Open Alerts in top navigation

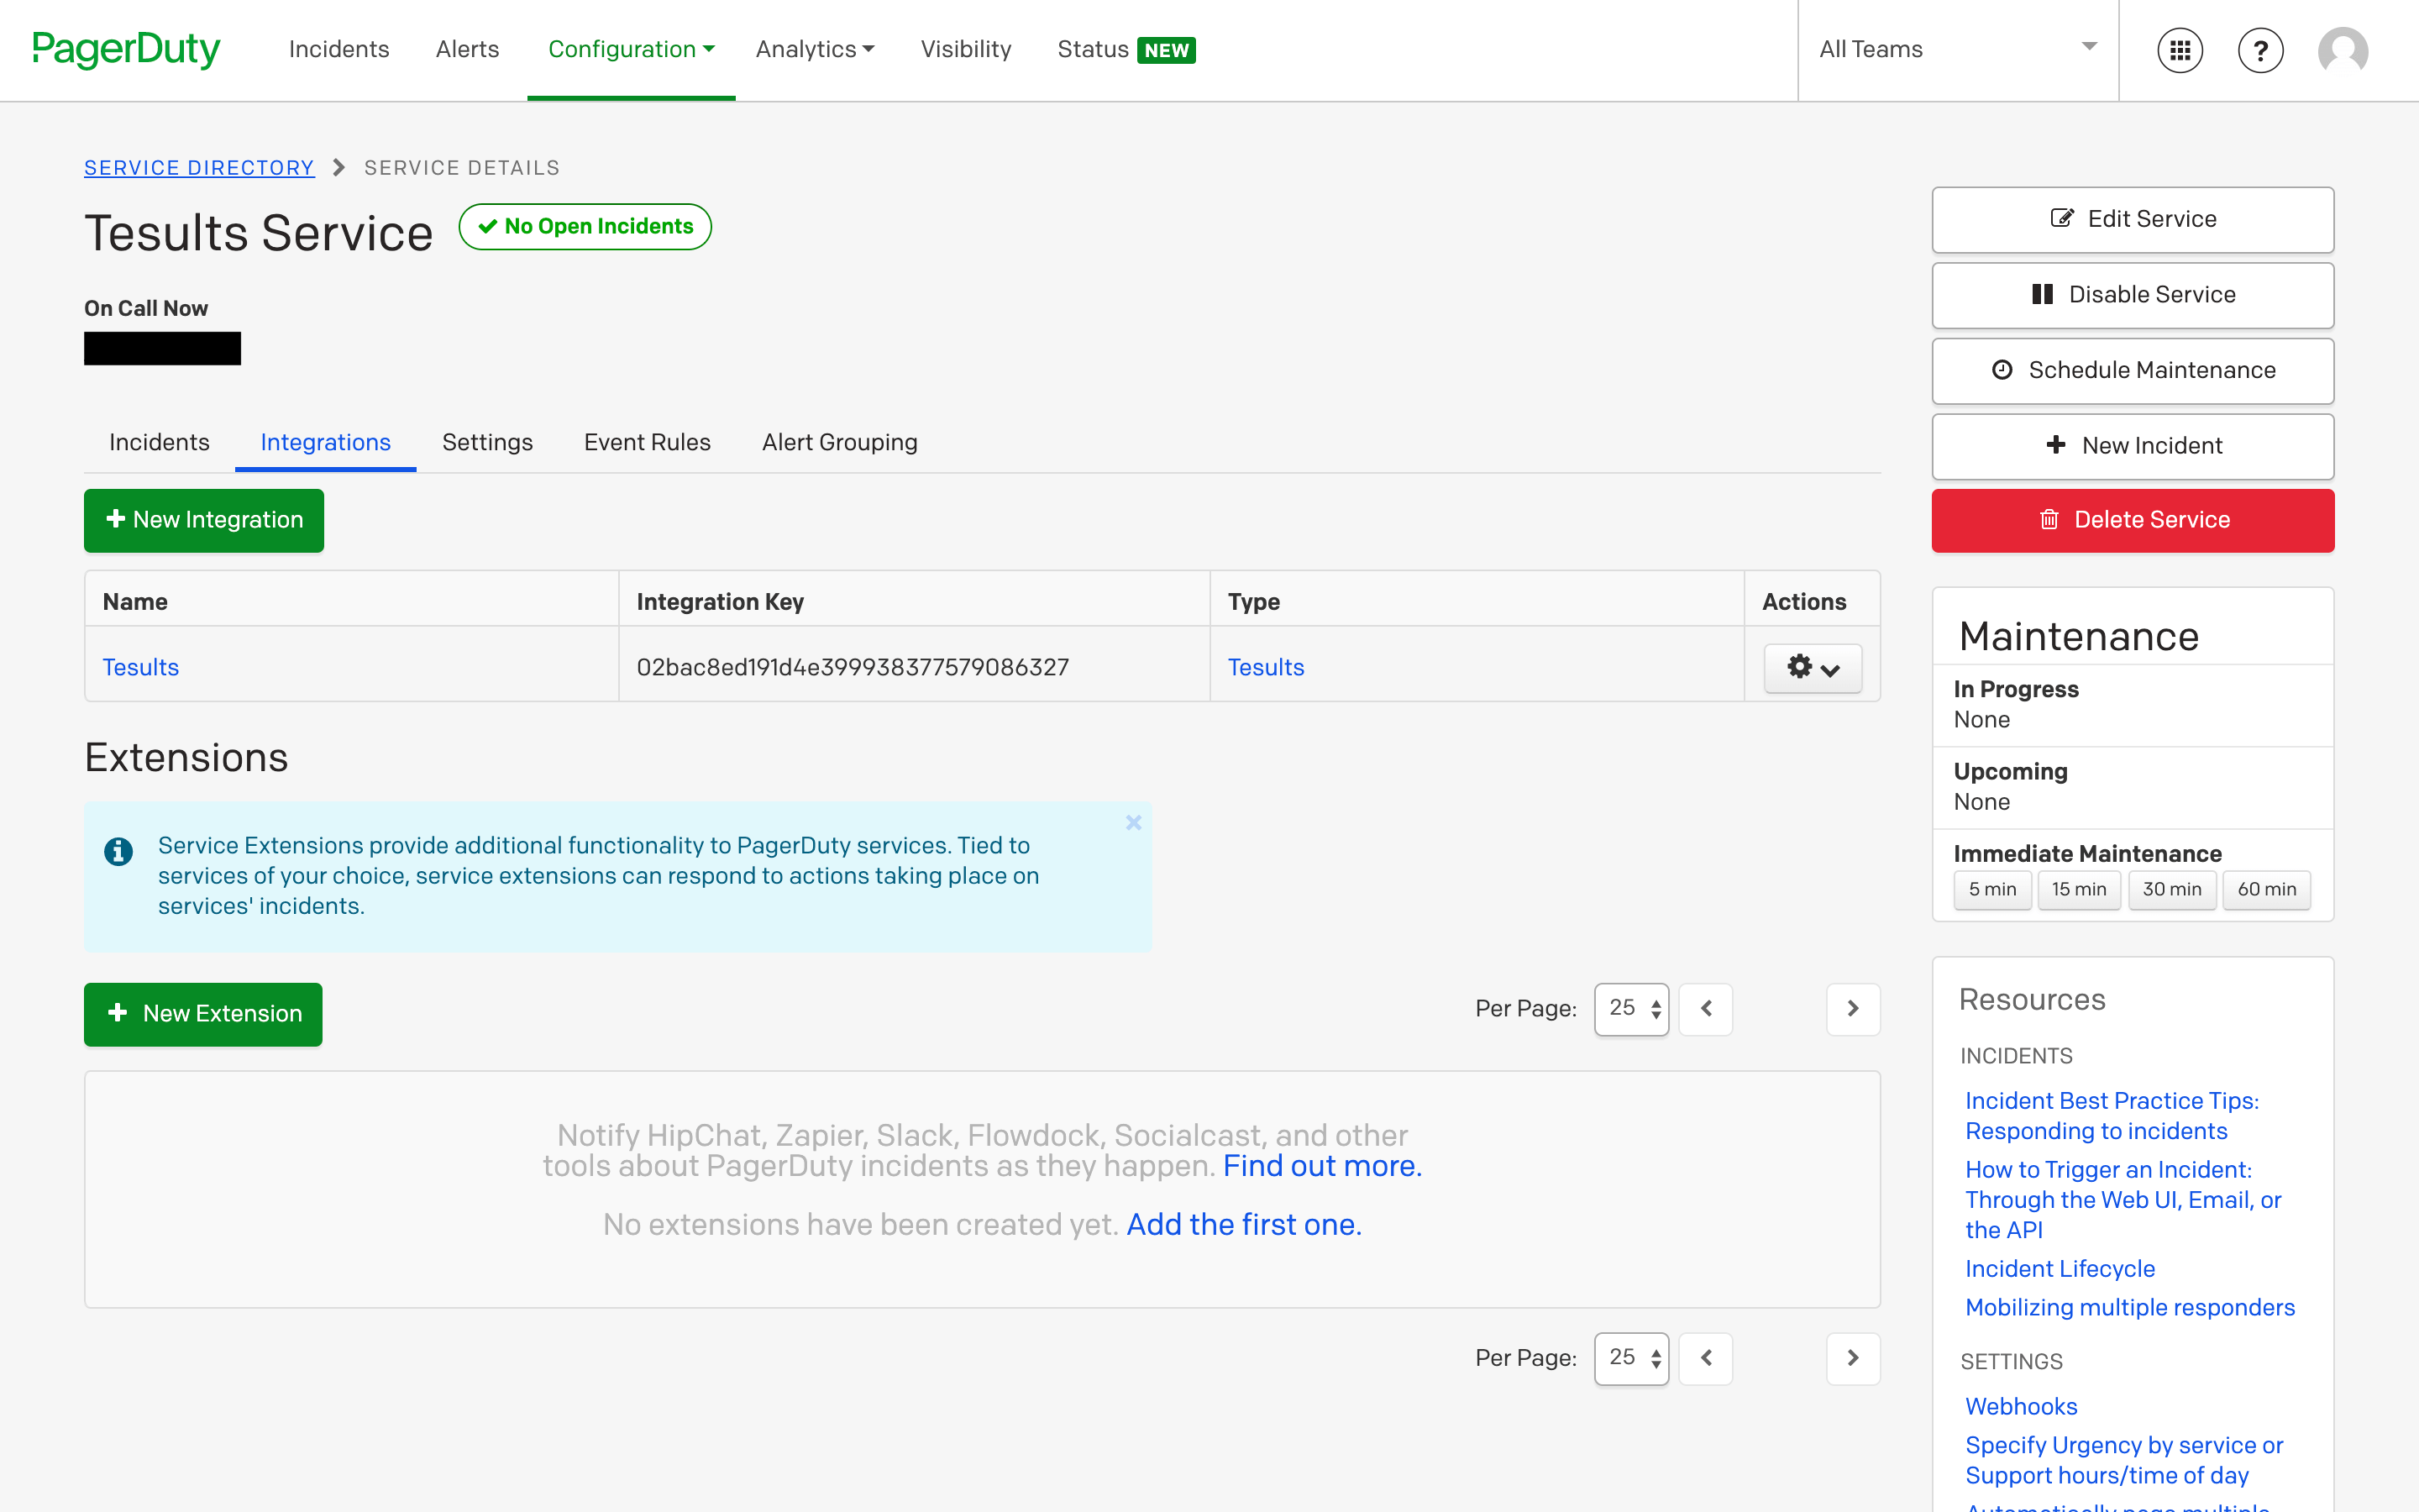pyautogui.click(x=467, y=49)
